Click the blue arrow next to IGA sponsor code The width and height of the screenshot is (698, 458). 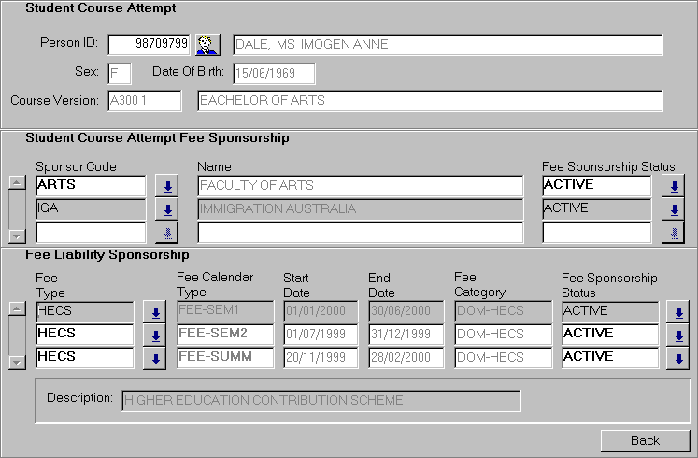tap(168, 209)
